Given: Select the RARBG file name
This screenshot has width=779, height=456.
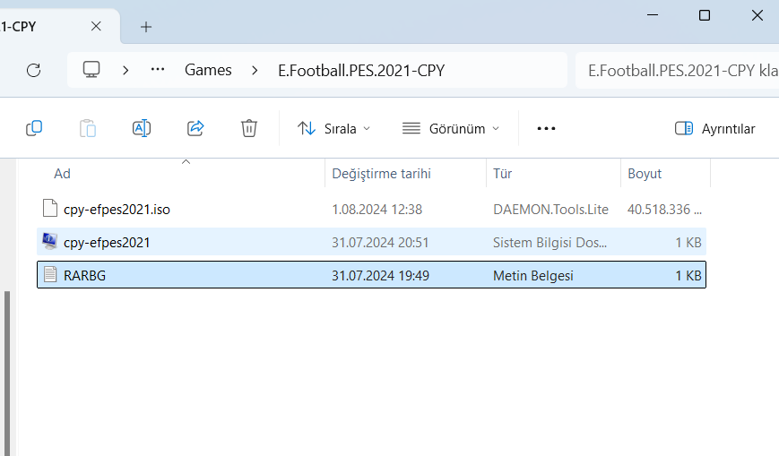Looking at the screenshot, I should pos(84,275).
